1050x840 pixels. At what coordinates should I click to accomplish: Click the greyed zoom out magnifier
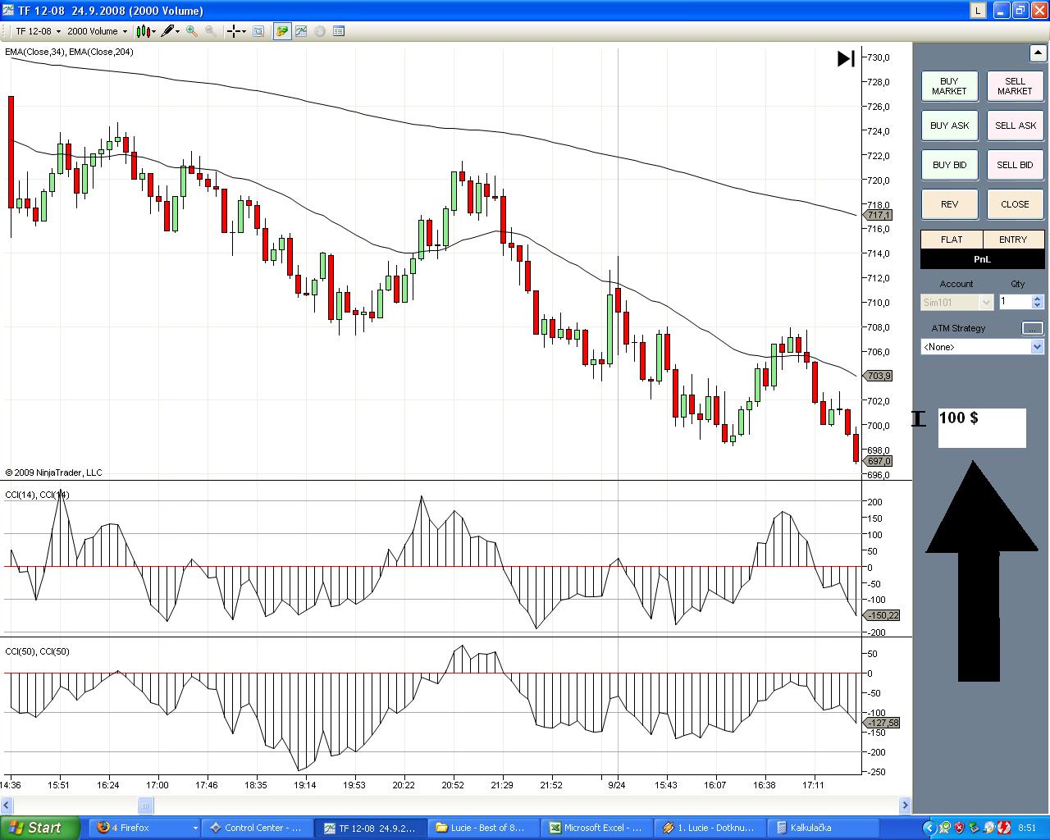click(x=211, y=31)
